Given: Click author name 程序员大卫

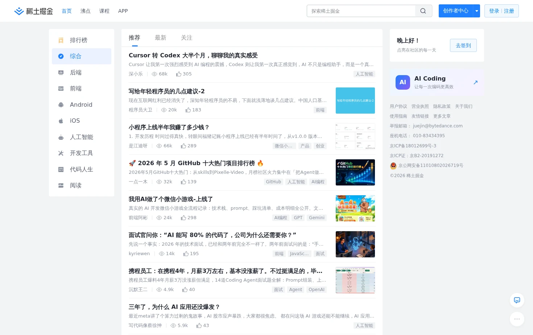Looking at the screenshot, I should click(x=140, y=110).
